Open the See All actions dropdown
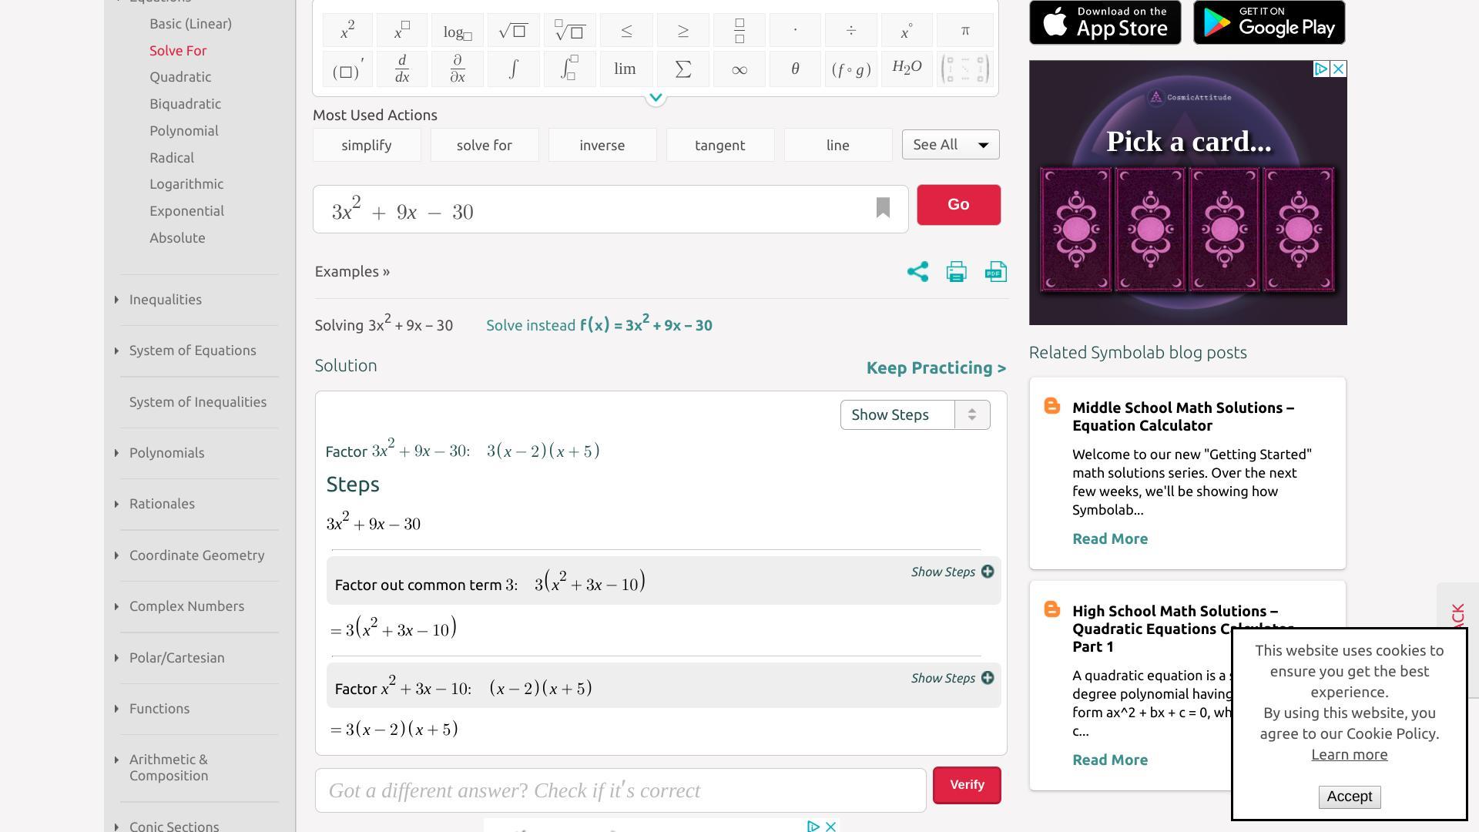1479x832 pixels. [x=950, y=145]
